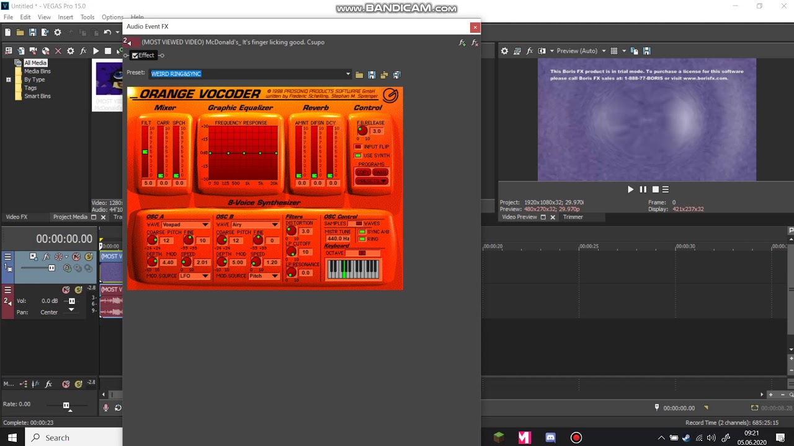This screenshot has height=446, width=794.
Task: Switch to the Video FX tab
Action: click(17, 217)
